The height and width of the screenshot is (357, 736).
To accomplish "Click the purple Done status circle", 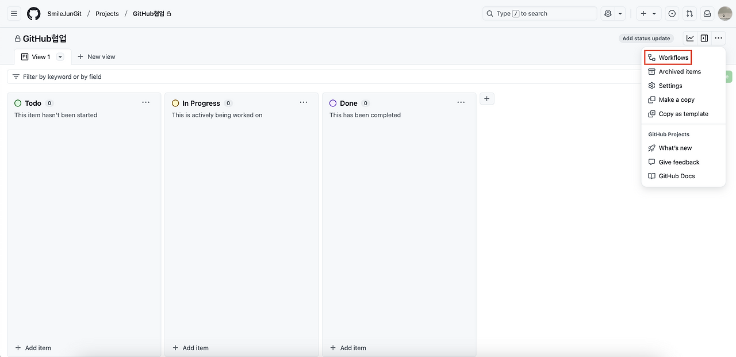I will pos(333,103).
